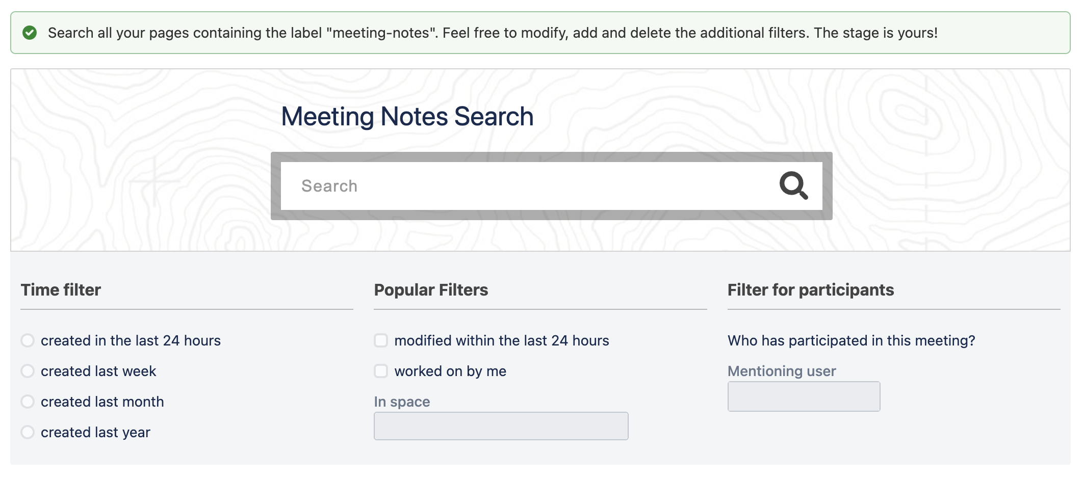Click the "In space" label text
The height and width of the screenshot is (479, 1083).
(402, 402)
